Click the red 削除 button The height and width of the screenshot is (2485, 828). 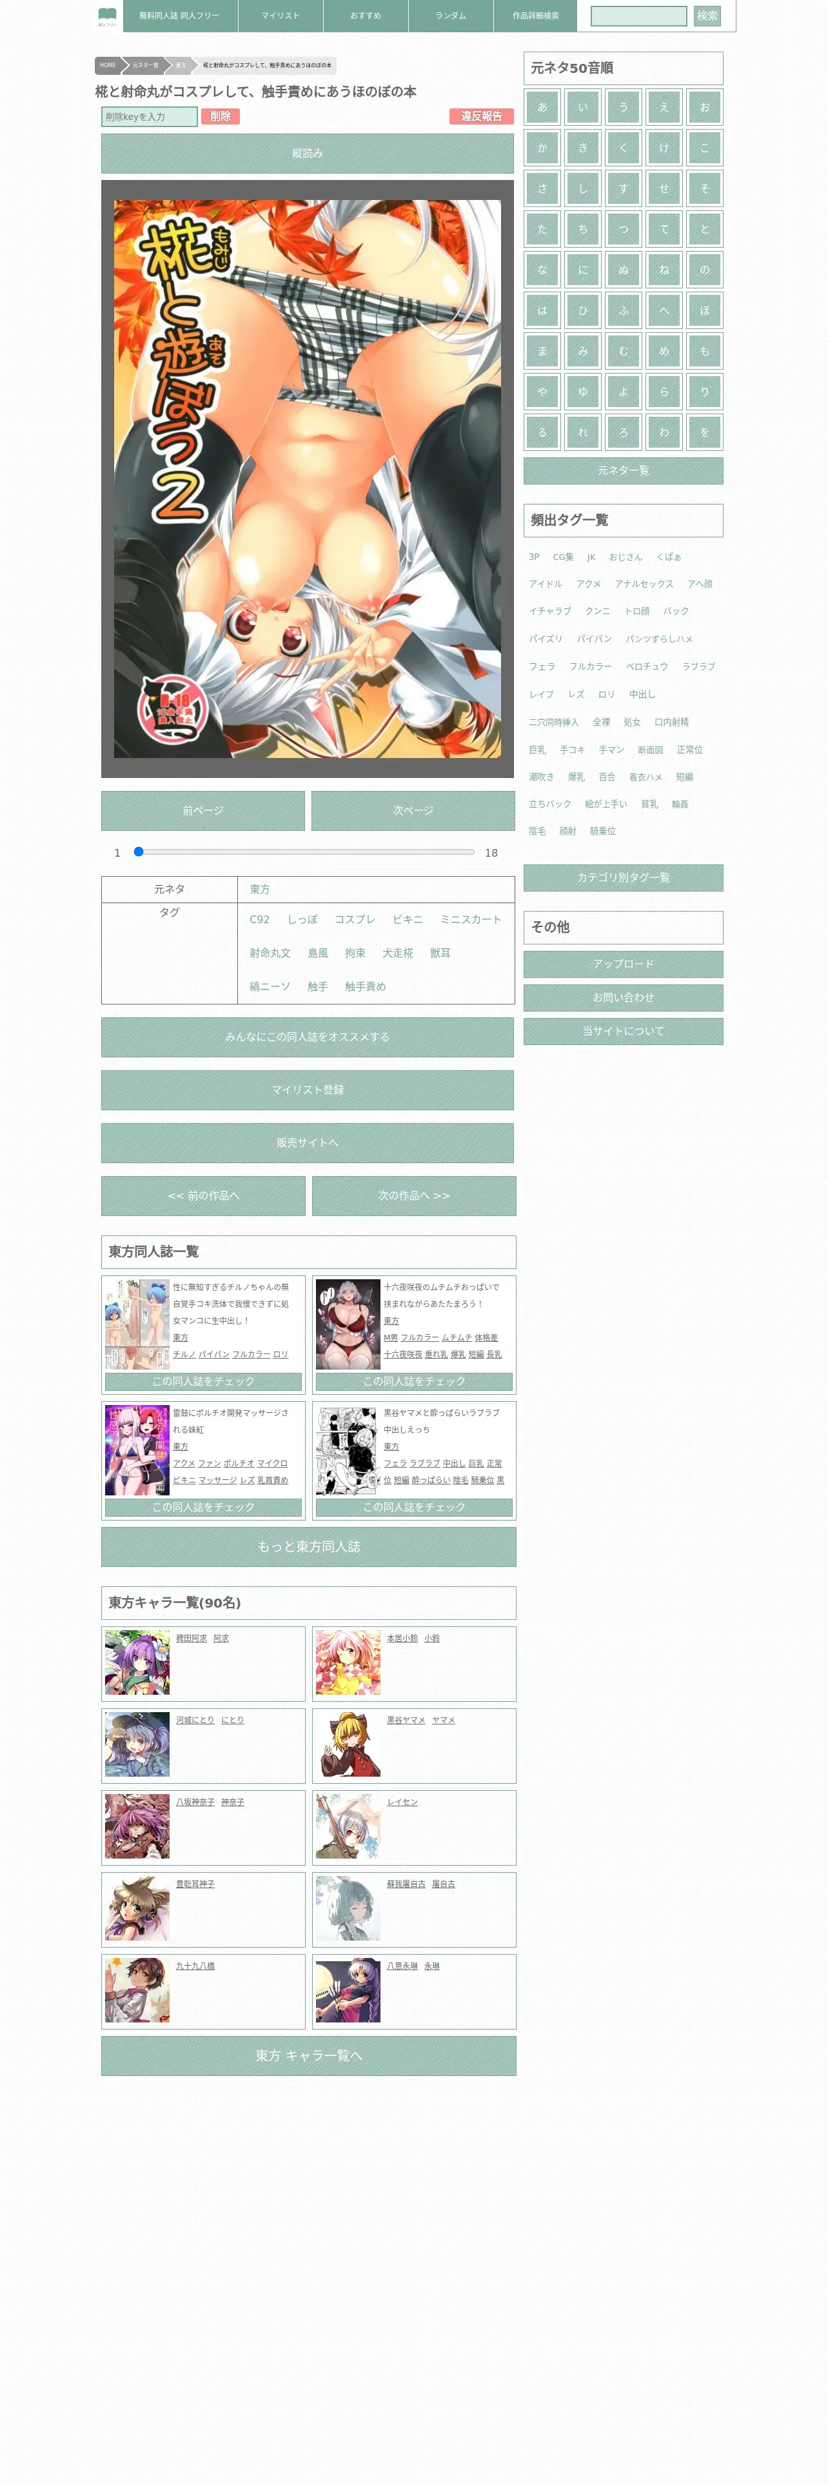pos(221,115)
